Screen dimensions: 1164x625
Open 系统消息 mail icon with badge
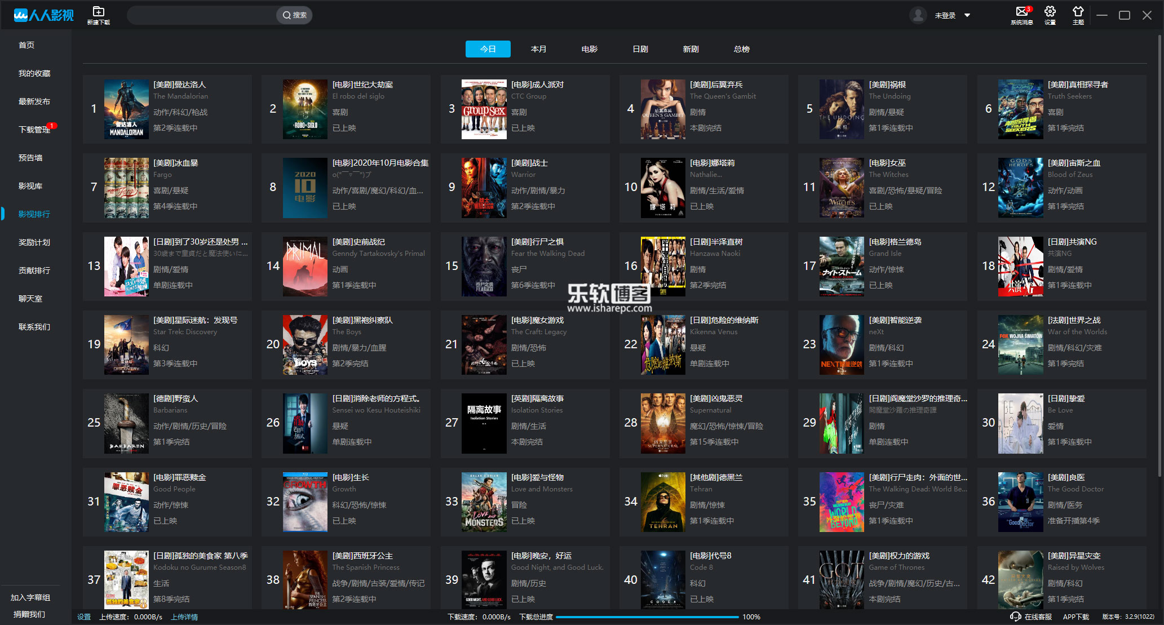point(1021,12)
